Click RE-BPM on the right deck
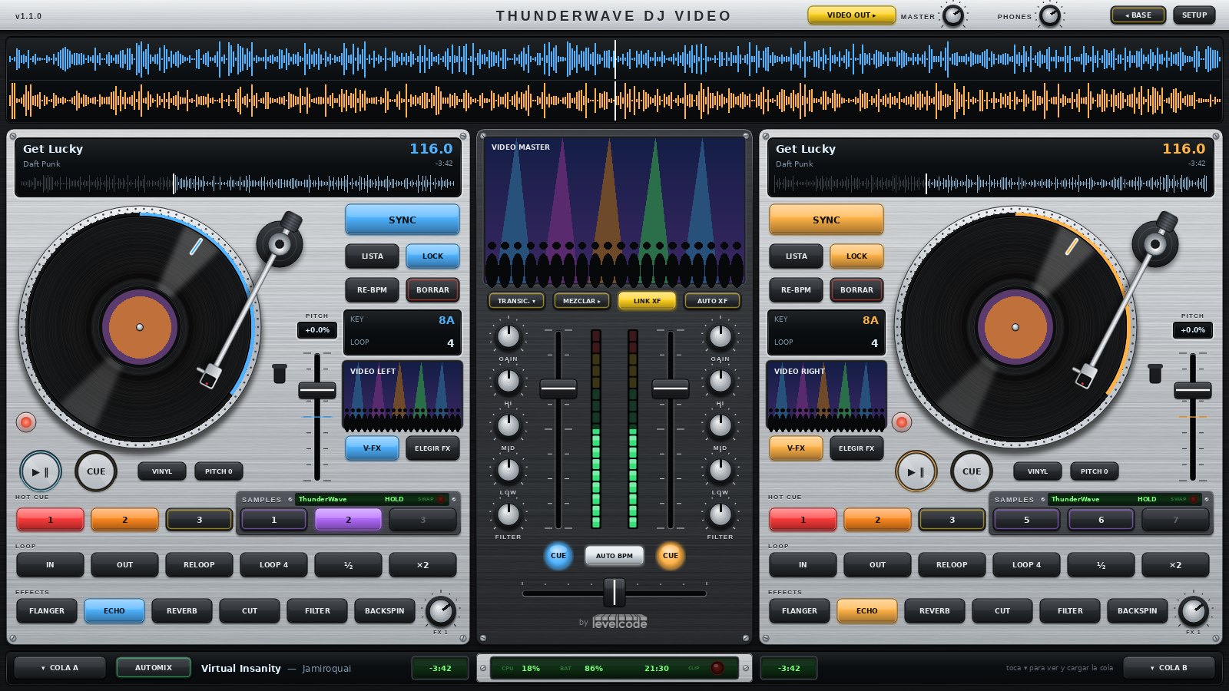This screenshot has height=691, width=1229. (x=797, y=290)
